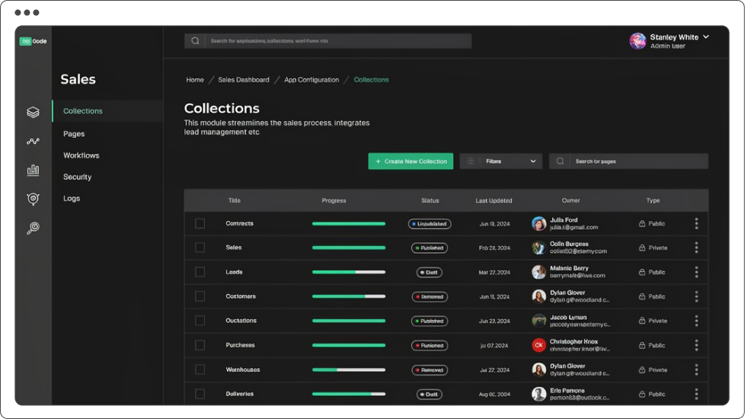Check the Sales row checkbox
The width and height of the screenshot is (745, 419).
(200, 248)
